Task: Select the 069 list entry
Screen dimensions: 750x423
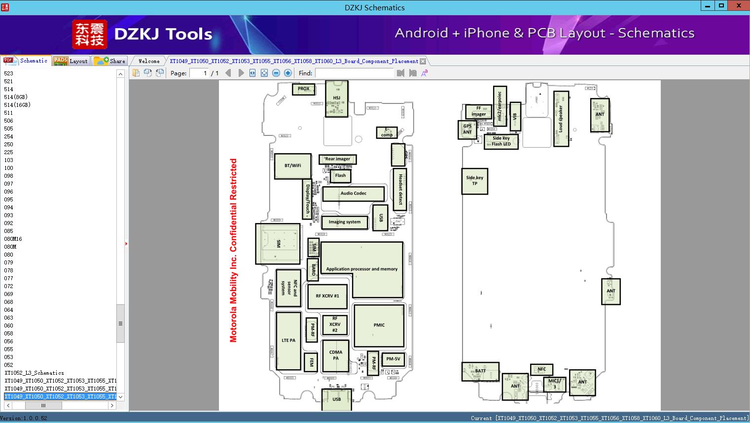Action: click(8, 294)
